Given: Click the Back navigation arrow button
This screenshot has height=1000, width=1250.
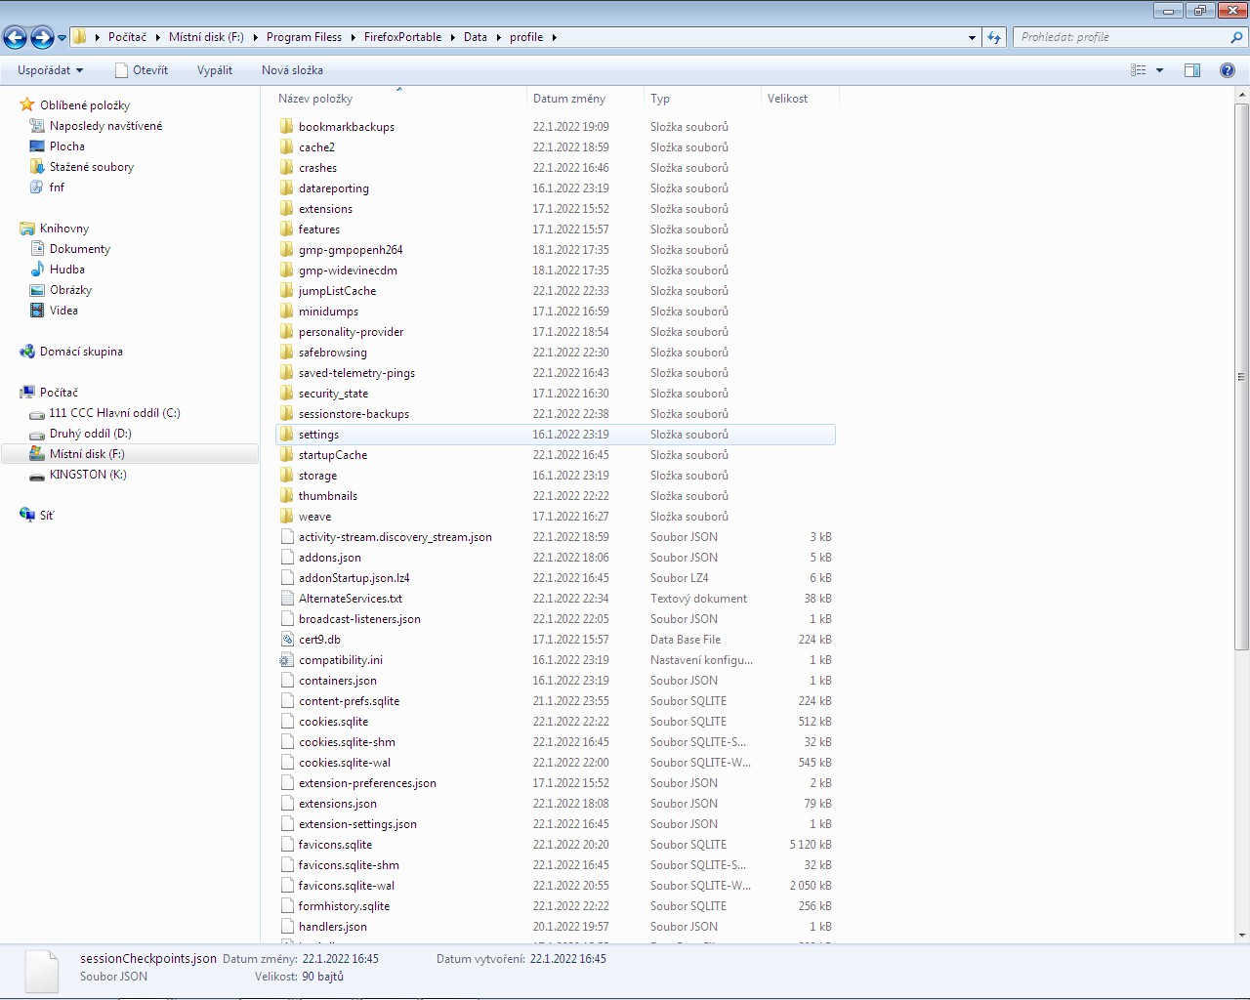Looking at the screenshot, I should click(x=16, y=38).
